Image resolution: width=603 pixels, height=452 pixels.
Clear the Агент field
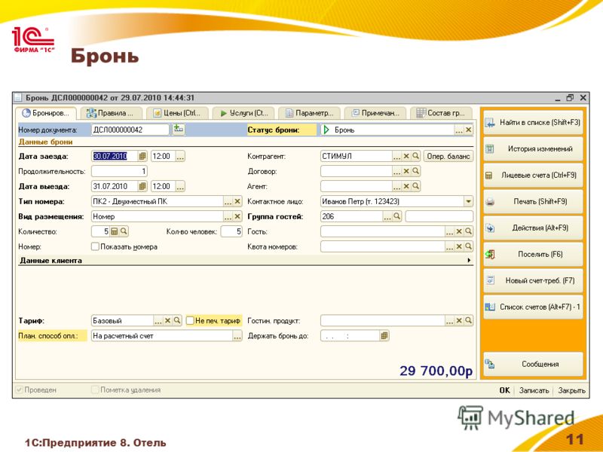(x=406, y=186)
